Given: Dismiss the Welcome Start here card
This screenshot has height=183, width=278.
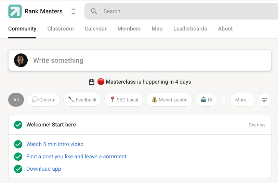Looking at the screenshot, I should pyautogui.click(x=257, y=125).
